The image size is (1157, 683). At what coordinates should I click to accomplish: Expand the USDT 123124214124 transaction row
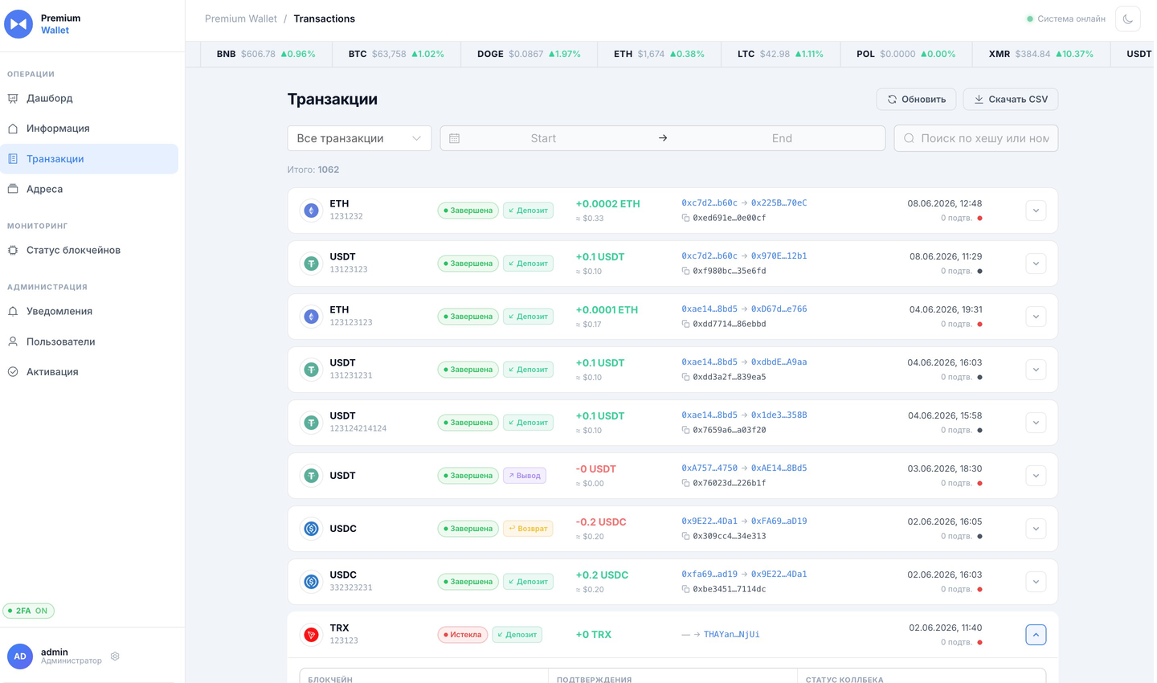coord(1036,423)
